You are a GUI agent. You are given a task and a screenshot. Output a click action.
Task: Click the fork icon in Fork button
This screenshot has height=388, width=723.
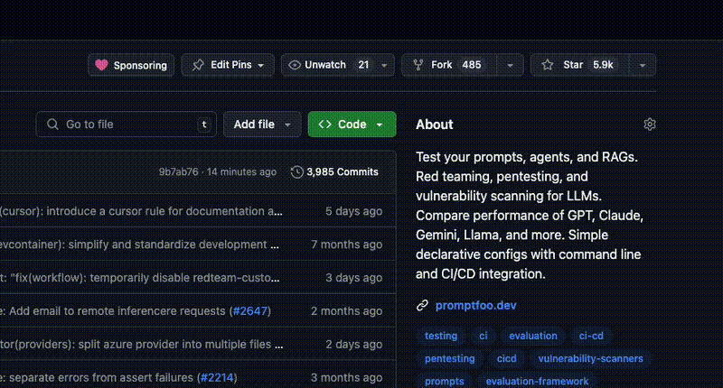(418, 65)
